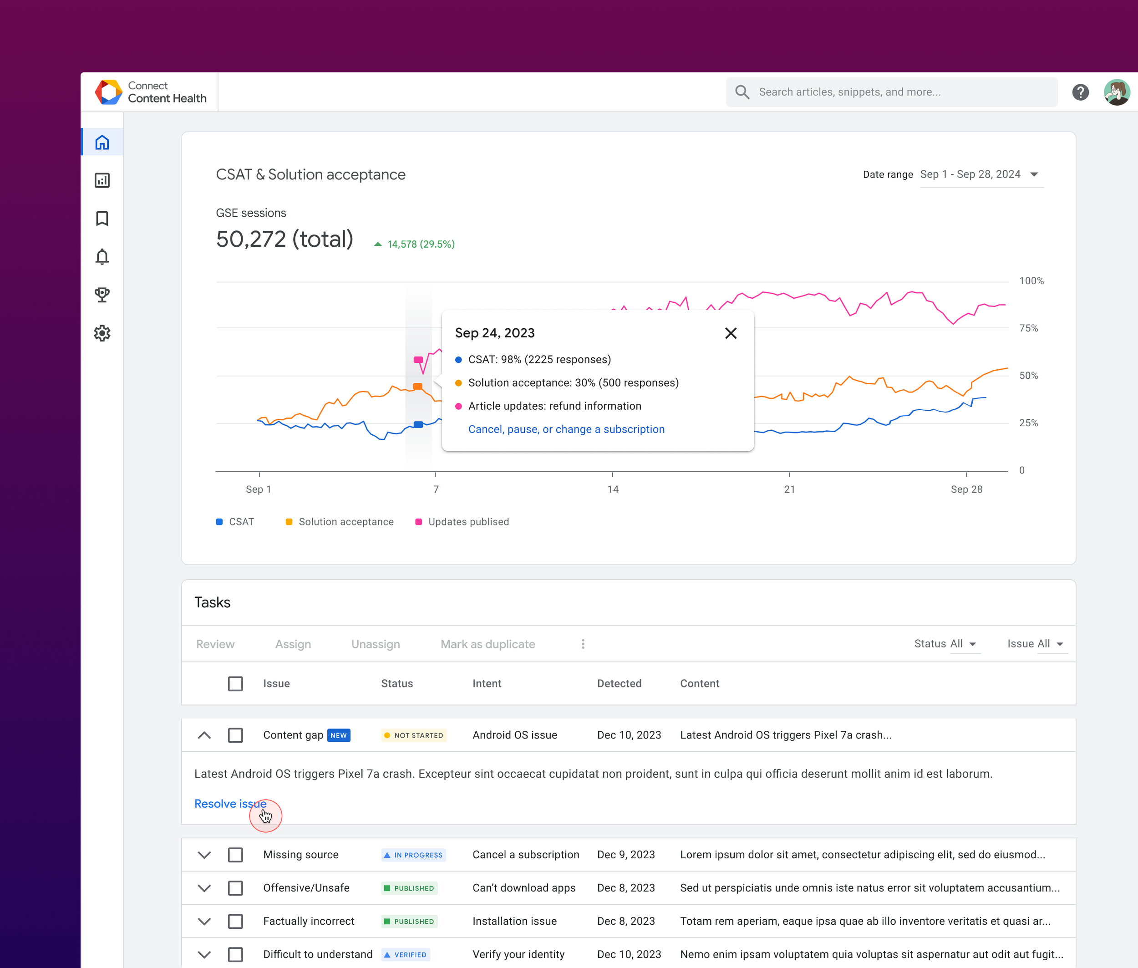Open Cancel, pause, or change subscription link
1138x968 pixels.
tap(566, 429)
